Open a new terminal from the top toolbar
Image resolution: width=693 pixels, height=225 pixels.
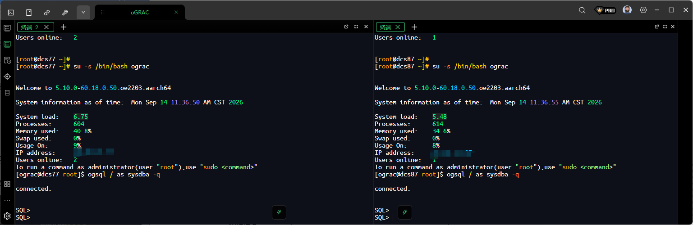(x=11, y=12)
